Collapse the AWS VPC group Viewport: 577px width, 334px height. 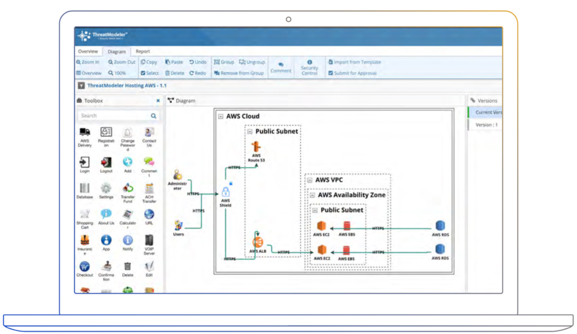tap(310, 180)
